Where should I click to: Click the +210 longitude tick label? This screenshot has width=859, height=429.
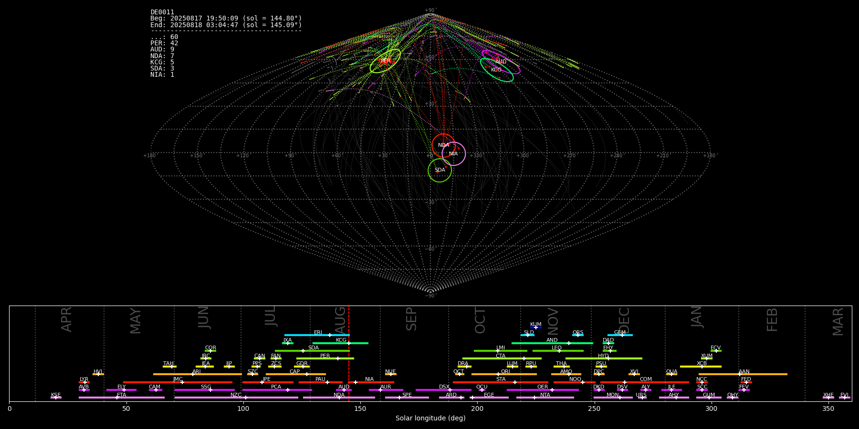coord(662,155)
